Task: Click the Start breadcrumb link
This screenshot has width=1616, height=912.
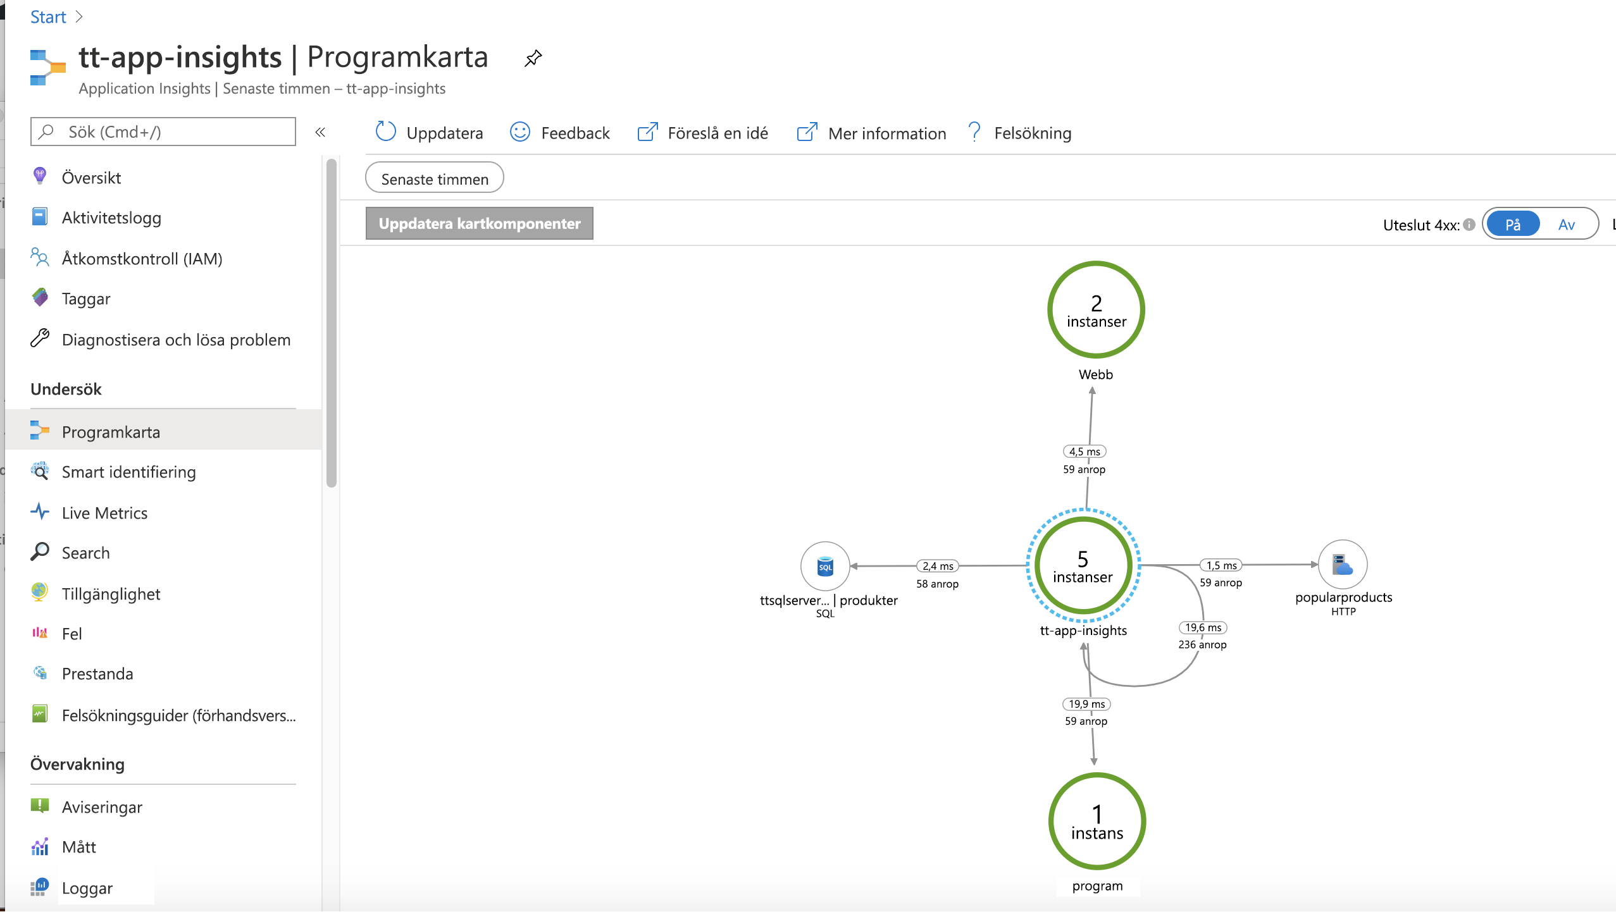Action: (x=48, y=17)
